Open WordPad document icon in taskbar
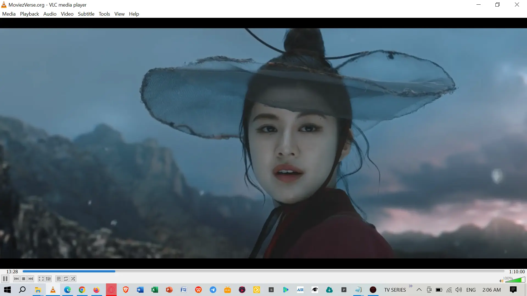Screen dimensions: 527x296 (184, 290)
